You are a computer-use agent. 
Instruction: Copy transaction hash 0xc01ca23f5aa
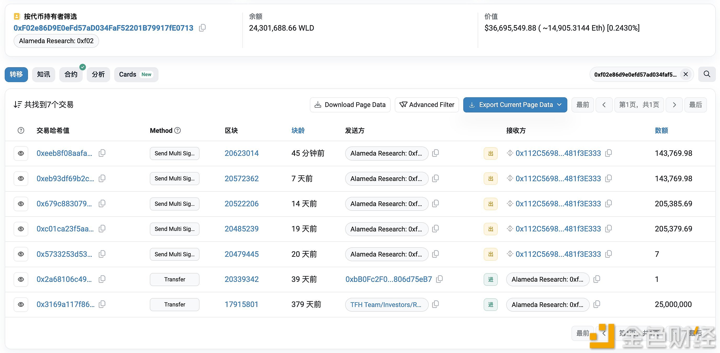coord(102,229)
